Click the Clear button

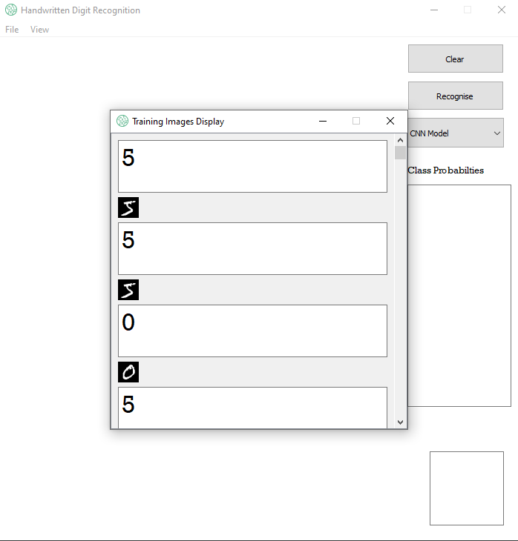point(456,59)
